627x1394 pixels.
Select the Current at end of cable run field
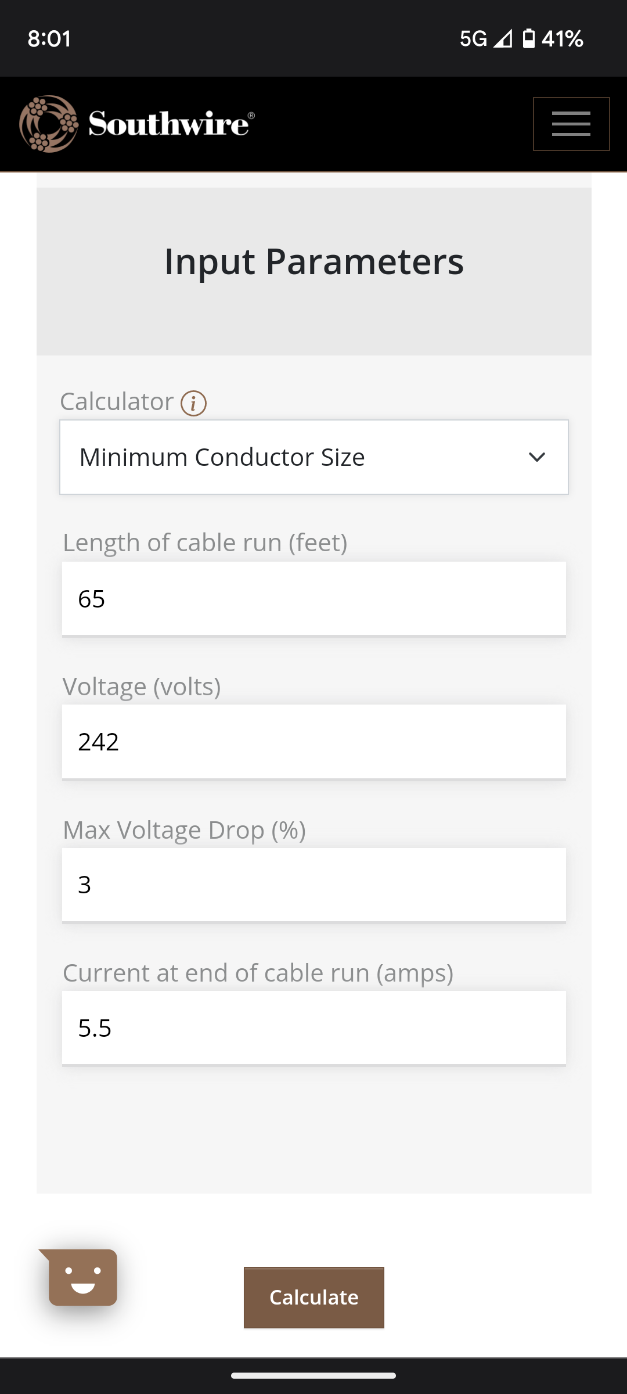click(x=314, y=1027)
